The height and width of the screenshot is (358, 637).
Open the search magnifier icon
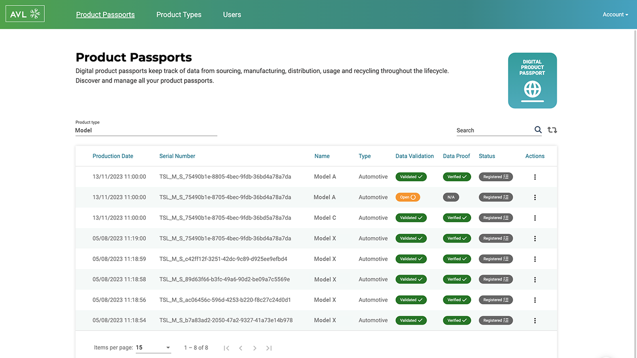(x=538, y=130)
